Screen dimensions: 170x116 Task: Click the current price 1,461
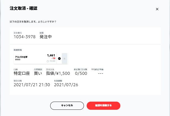pyautogui.click(x=51, y=55)
